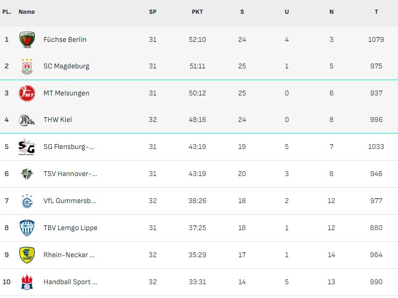Select the THW Kiel team logo

pyautogui.click(x=27, y=120)
